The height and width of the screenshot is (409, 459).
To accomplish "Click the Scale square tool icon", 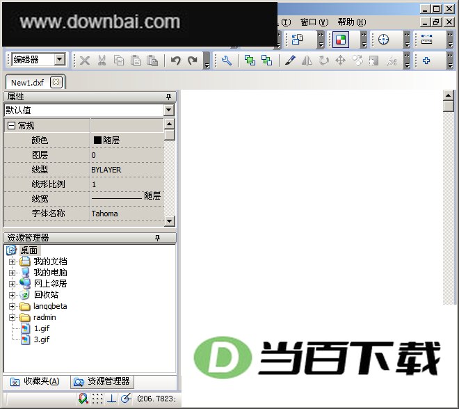I will (374, 61).
